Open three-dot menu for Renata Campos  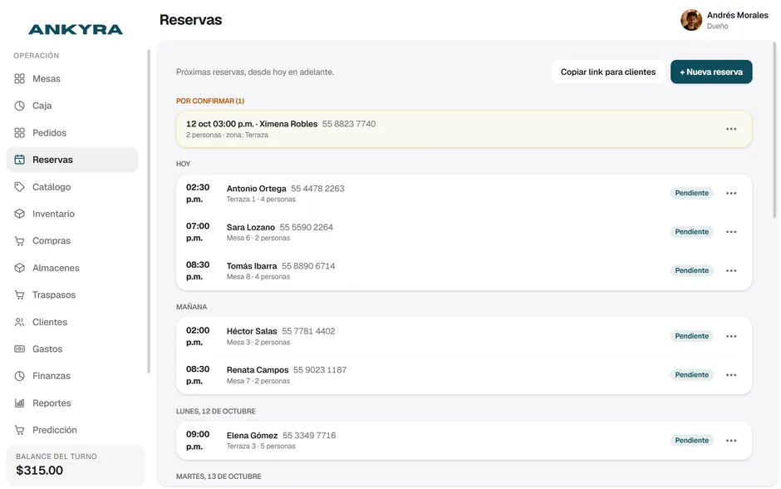coord(731,375)
